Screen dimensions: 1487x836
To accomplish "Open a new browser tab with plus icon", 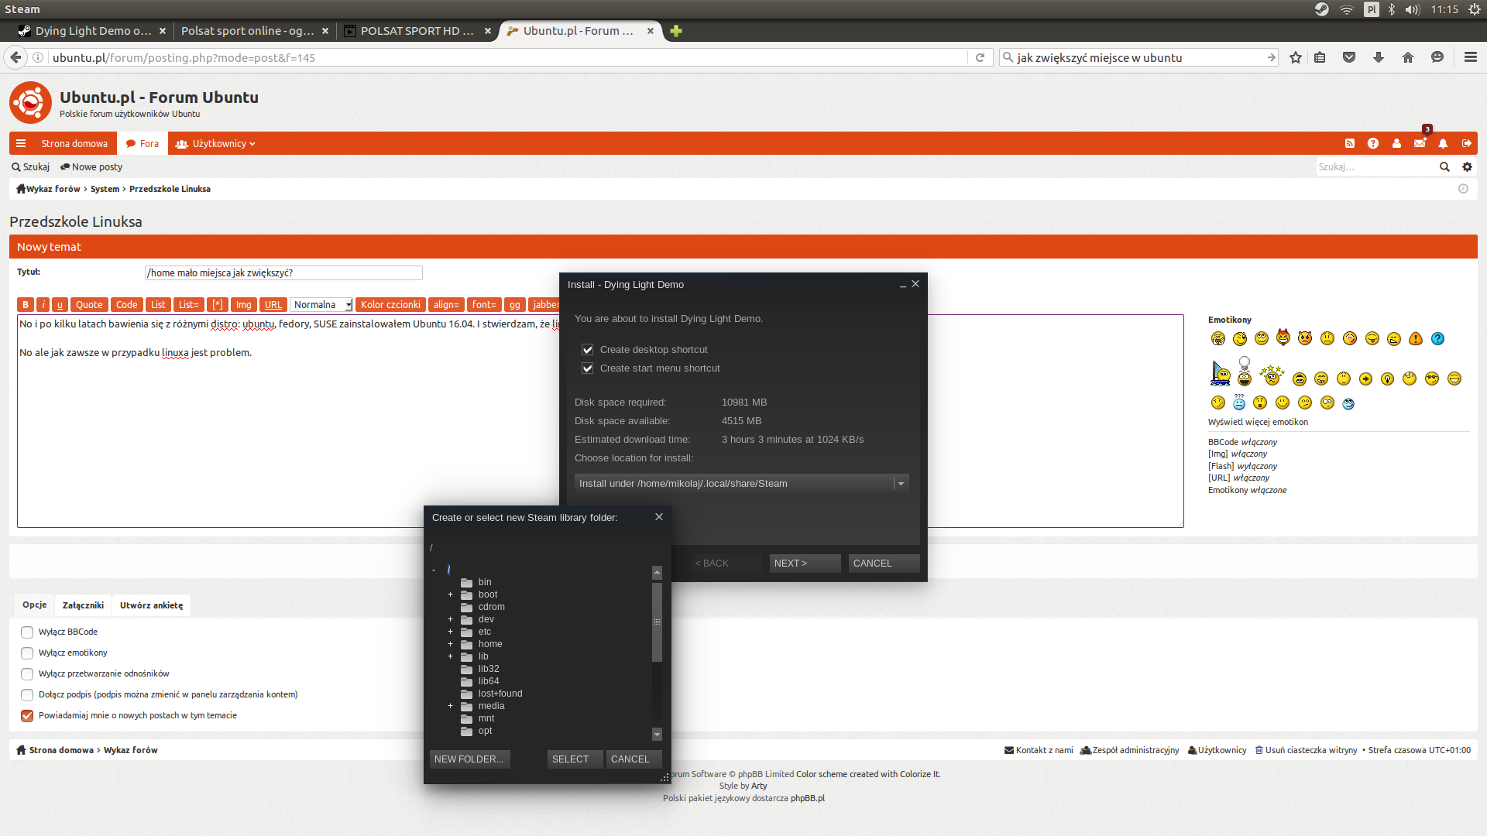I will pyautogui.click(x=676, y=31).
